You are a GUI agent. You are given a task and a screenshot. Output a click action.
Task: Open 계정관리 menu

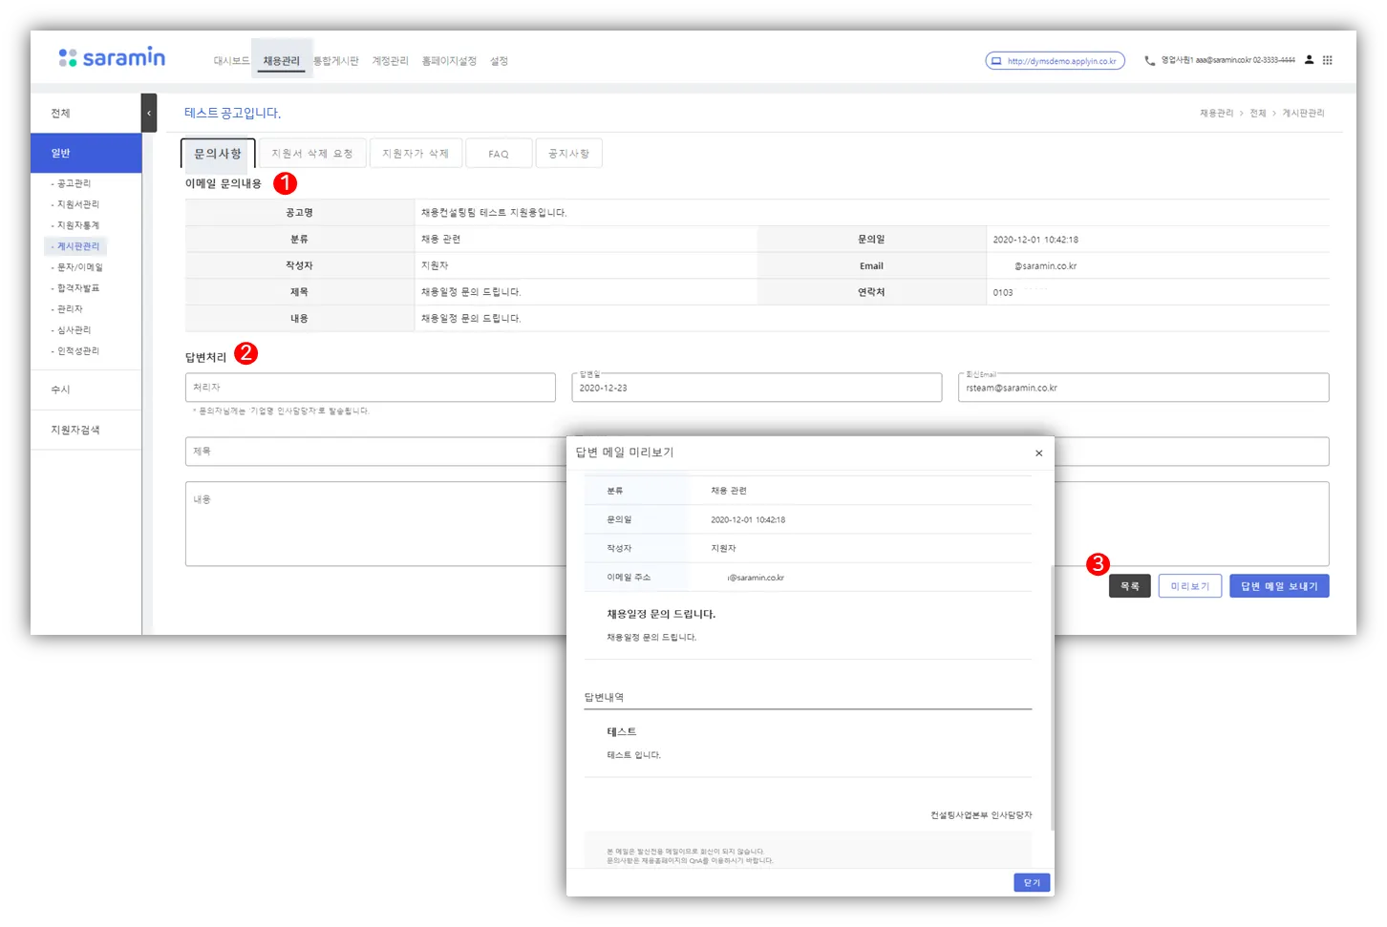[x=390, y=61]
